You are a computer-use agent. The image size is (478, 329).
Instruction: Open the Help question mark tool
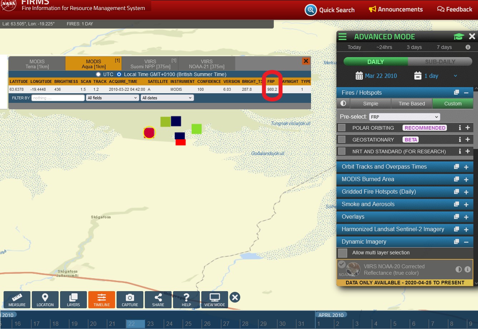pos(186,300)
